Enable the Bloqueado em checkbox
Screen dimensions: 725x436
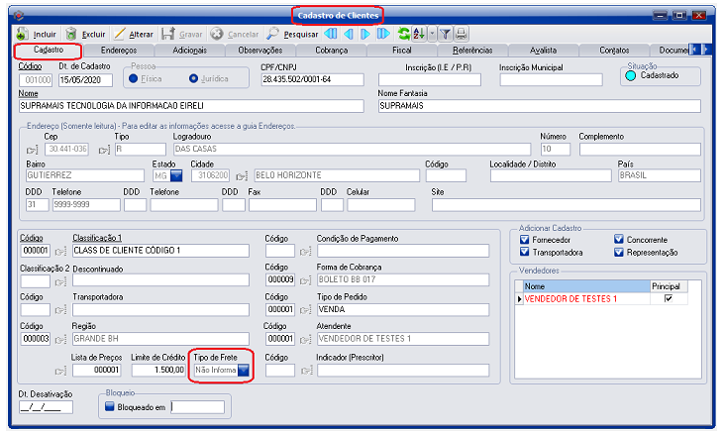pos(111,406)
